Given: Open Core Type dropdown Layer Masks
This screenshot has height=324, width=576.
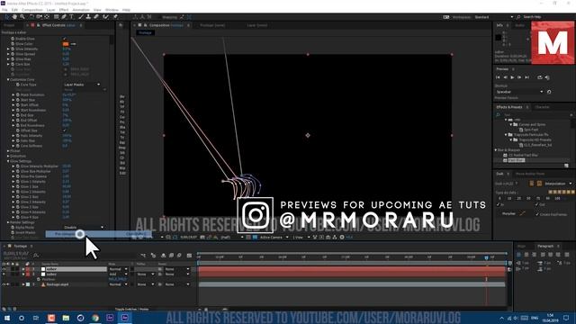Looking at the screenshot, I should coord(82,85).
